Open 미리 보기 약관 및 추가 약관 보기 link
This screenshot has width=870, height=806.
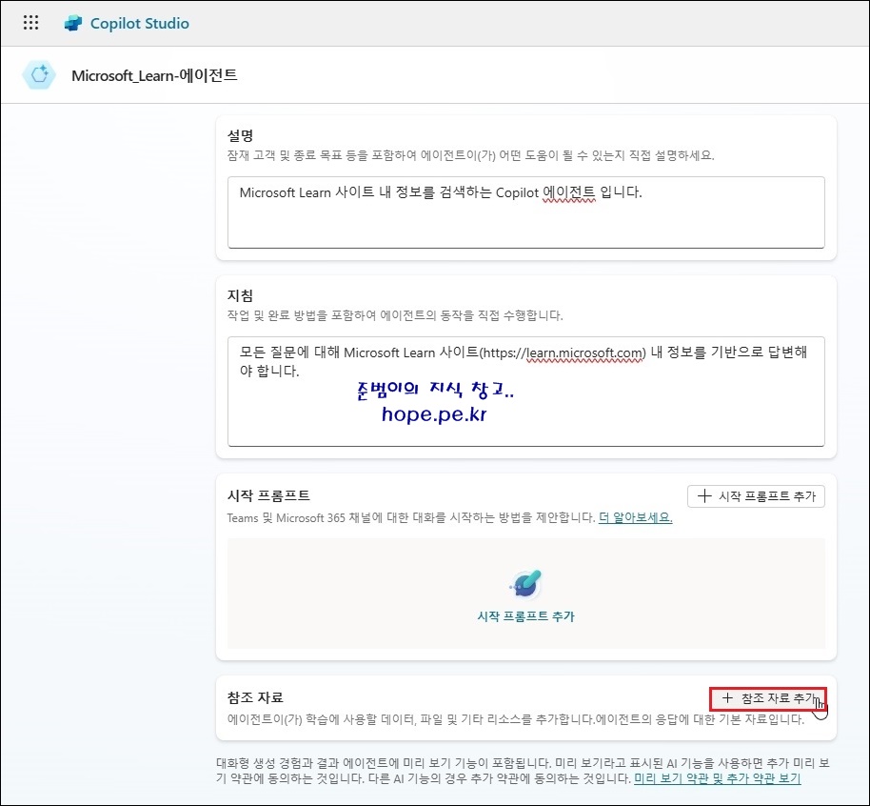(717, 778)
